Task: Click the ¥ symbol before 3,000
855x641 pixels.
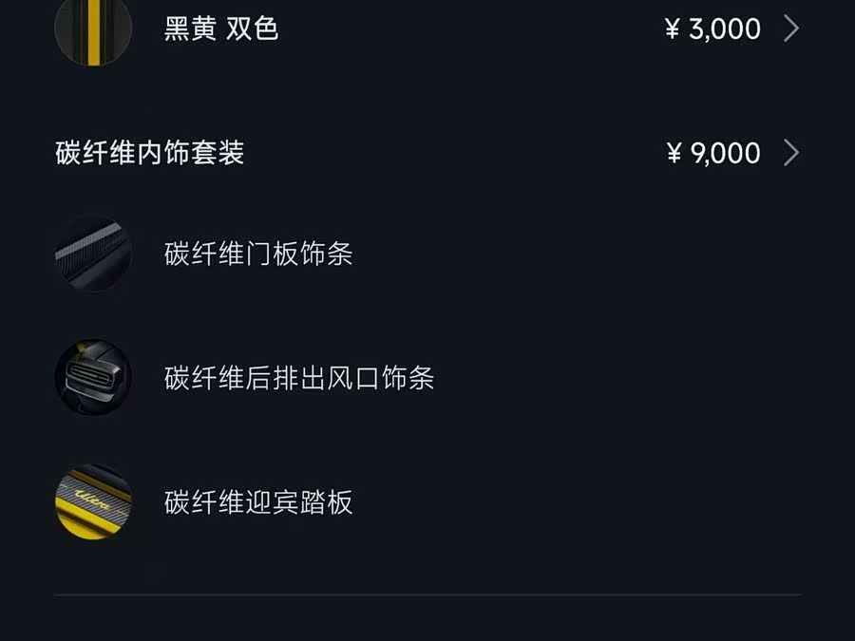Action: tap(673, 29)
